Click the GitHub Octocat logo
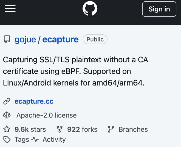Viewport: 181px width, 147px height. coord(90,9)
